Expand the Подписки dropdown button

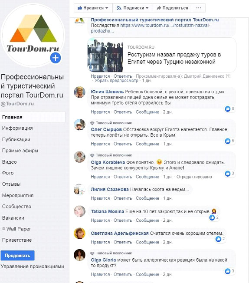tap(133, 8)
